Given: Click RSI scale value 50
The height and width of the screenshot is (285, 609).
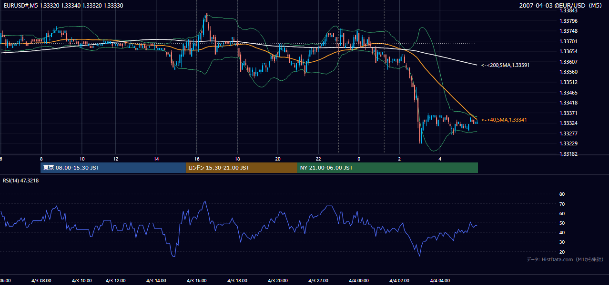Looking at the screenshot, I should 562,223.
